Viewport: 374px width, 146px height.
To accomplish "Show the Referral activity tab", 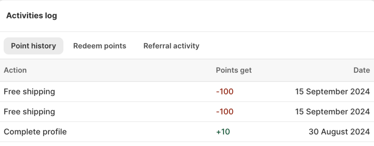I will coord(171,46).
